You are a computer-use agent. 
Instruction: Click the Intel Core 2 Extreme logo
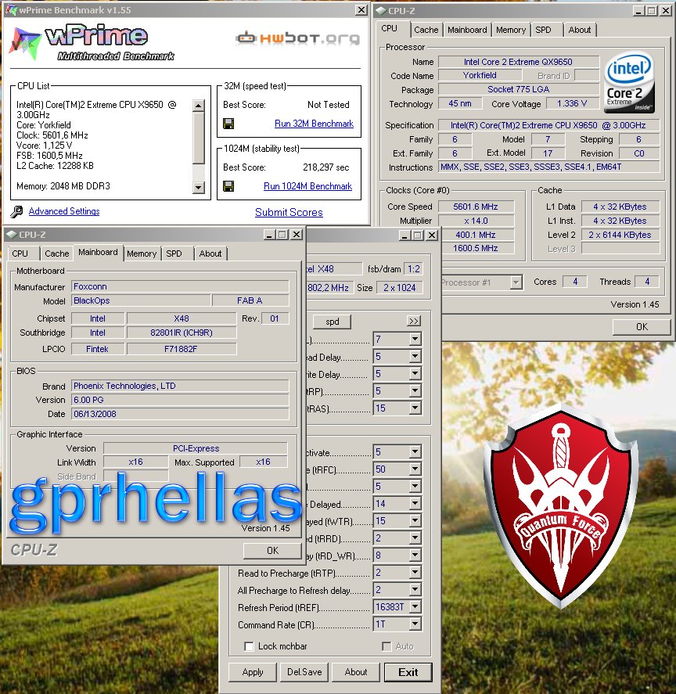[x=629, y=83]
